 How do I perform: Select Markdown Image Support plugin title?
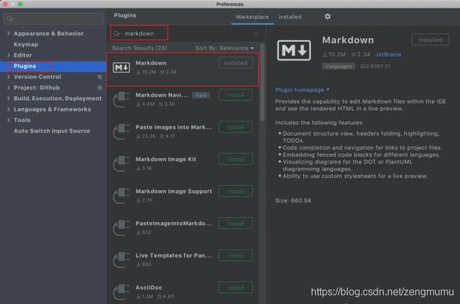pos(173,191)
